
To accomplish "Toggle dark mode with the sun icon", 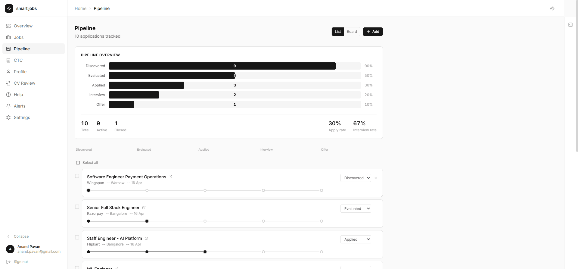I will (552, 8).
